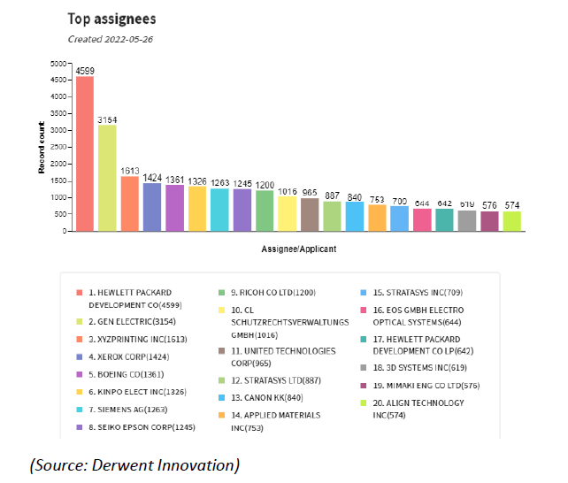Click the Ricoh bar labeled 1200
The width and height of the screenshot is (568, 483).
(x=265, y=211)
